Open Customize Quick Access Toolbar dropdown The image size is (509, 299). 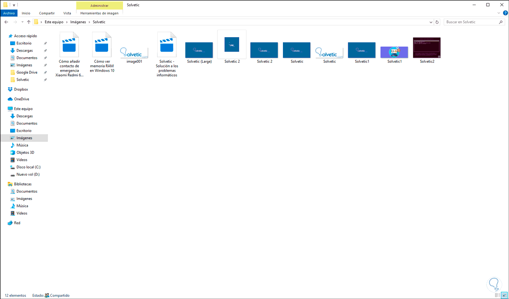[x=14, y=5]
